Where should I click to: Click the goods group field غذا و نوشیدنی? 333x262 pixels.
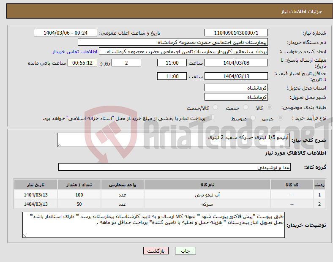(175, 167)
